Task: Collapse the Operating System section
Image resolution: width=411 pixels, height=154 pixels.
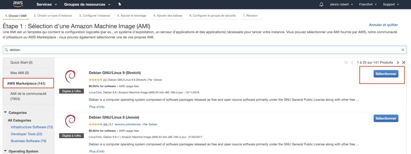Action: click(5, 151)
